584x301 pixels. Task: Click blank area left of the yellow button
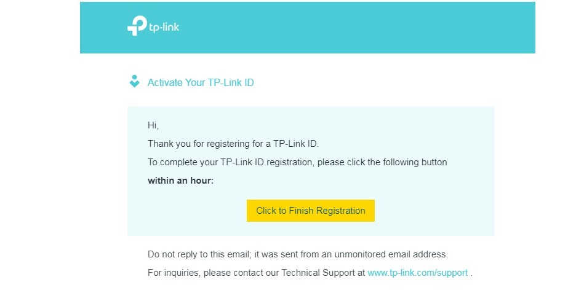(185, 211)
